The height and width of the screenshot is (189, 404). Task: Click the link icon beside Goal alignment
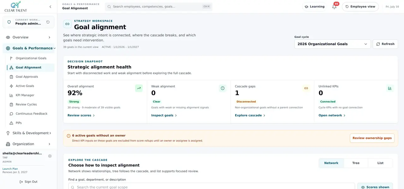click(67, 24)
